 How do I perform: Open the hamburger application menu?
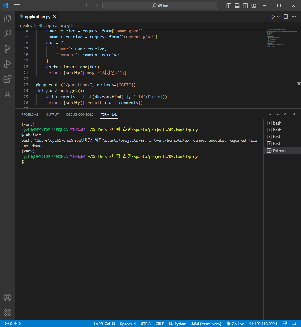point(17,6)
